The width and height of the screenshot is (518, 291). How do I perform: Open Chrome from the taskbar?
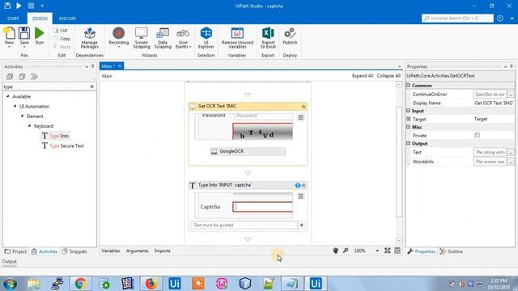tap(80, 284)
